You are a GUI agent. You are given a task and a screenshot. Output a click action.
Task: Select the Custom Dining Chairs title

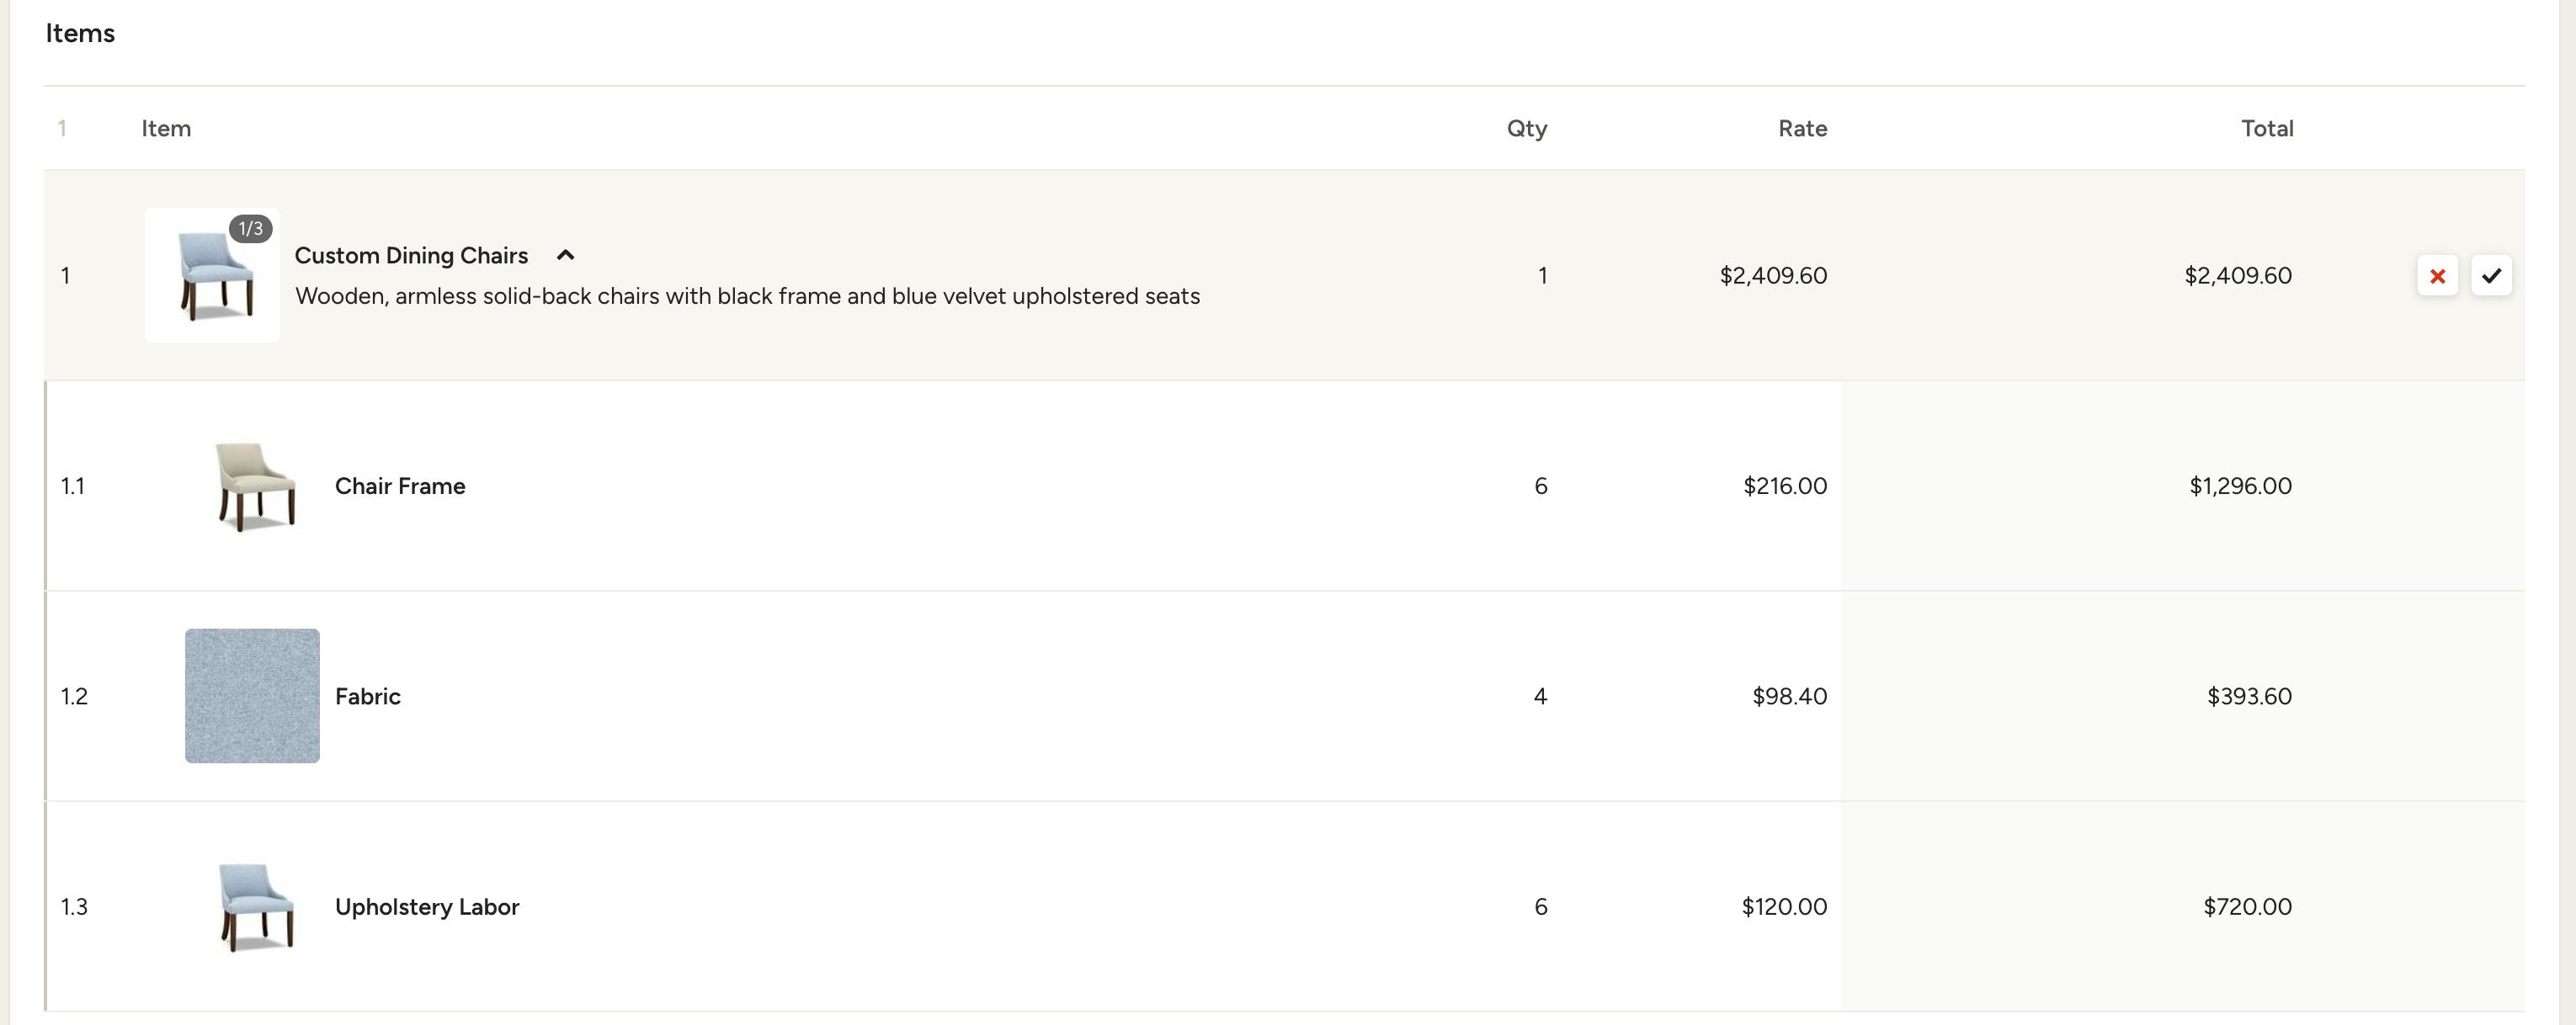pyautogui.click(x=411, y=255)
